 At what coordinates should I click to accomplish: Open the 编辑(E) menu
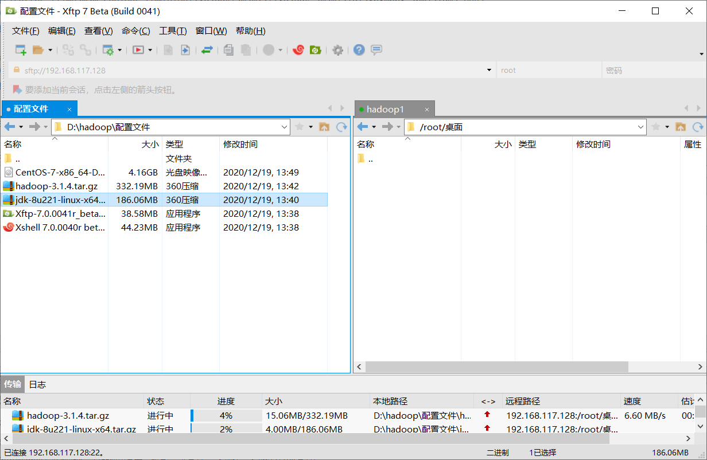coord(62,31)
